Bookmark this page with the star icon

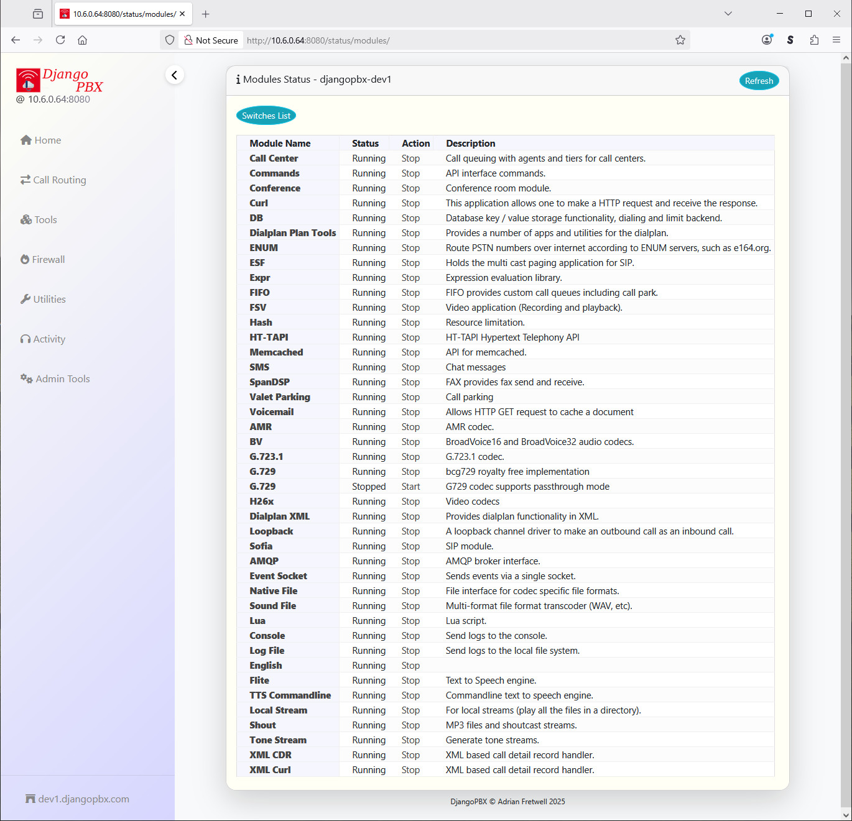tap(680, 40)
